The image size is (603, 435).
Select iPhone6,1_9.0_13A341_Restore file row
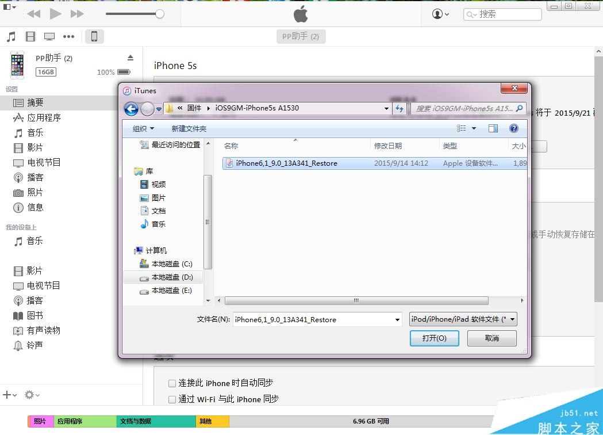(x=375, y=163)
